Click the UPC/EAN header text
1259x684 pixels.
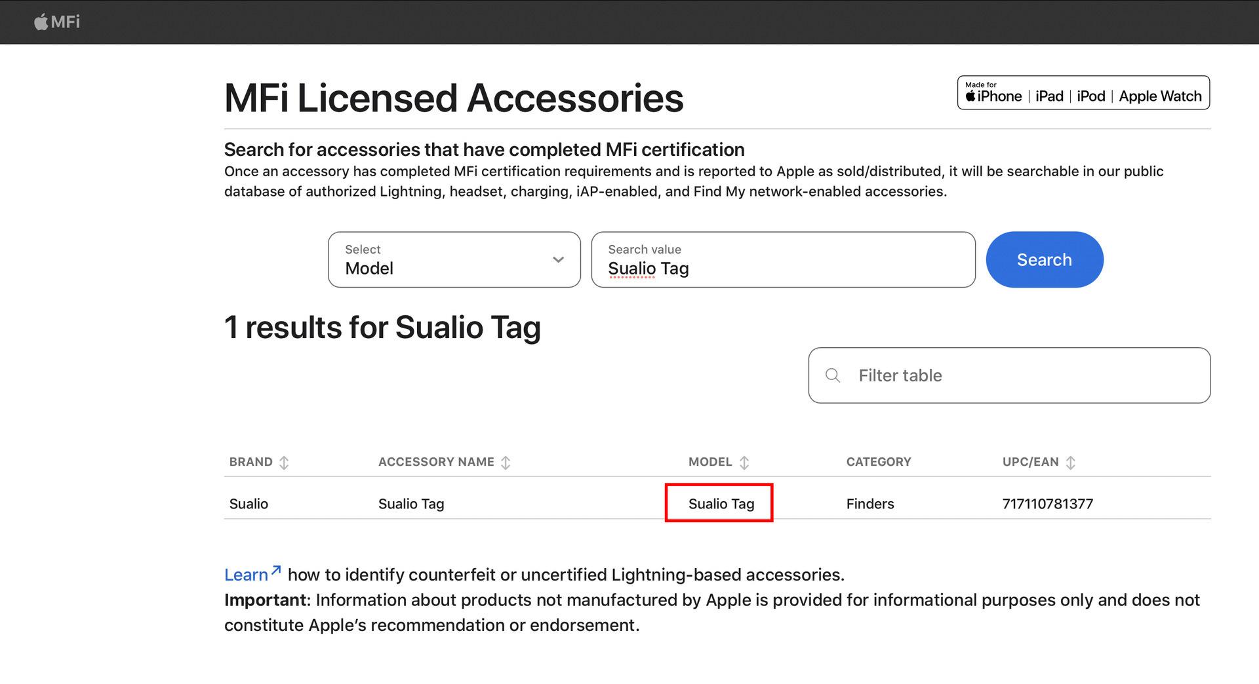tap(1030, 462)
